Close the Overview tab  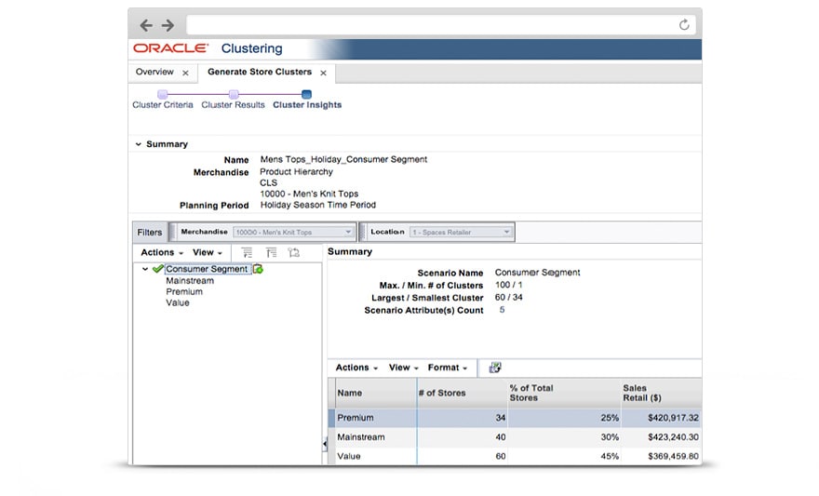185,73
